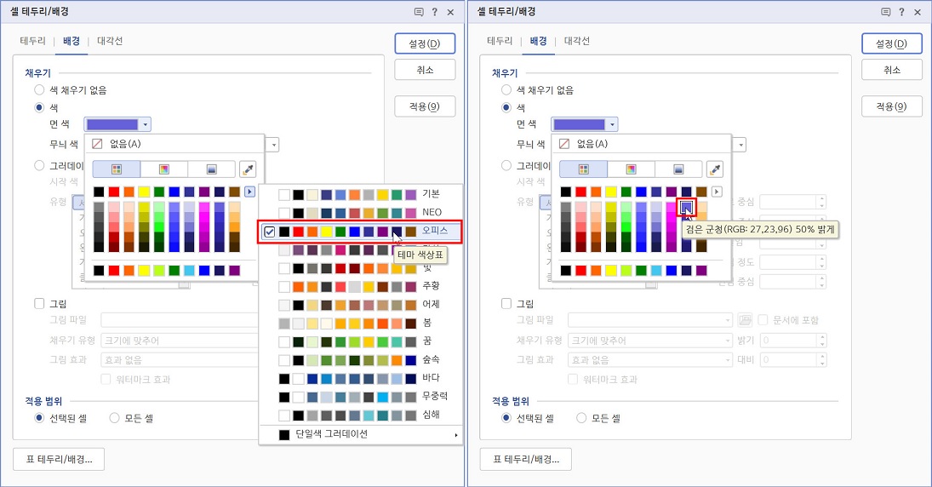The width and height of the screenshot is (932, 487).
Task: Open 그림 효과 dropdown in right dialog
Action: pos(650,360)
